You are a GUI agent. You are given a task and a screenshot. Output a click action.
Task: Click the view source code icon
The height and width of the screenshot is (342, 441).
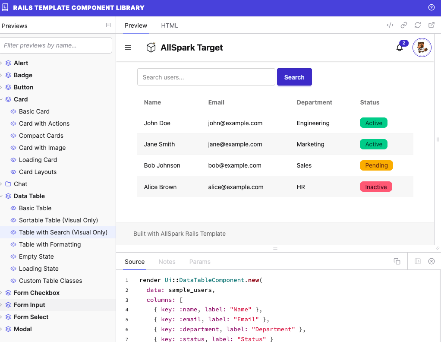point(390,25)
